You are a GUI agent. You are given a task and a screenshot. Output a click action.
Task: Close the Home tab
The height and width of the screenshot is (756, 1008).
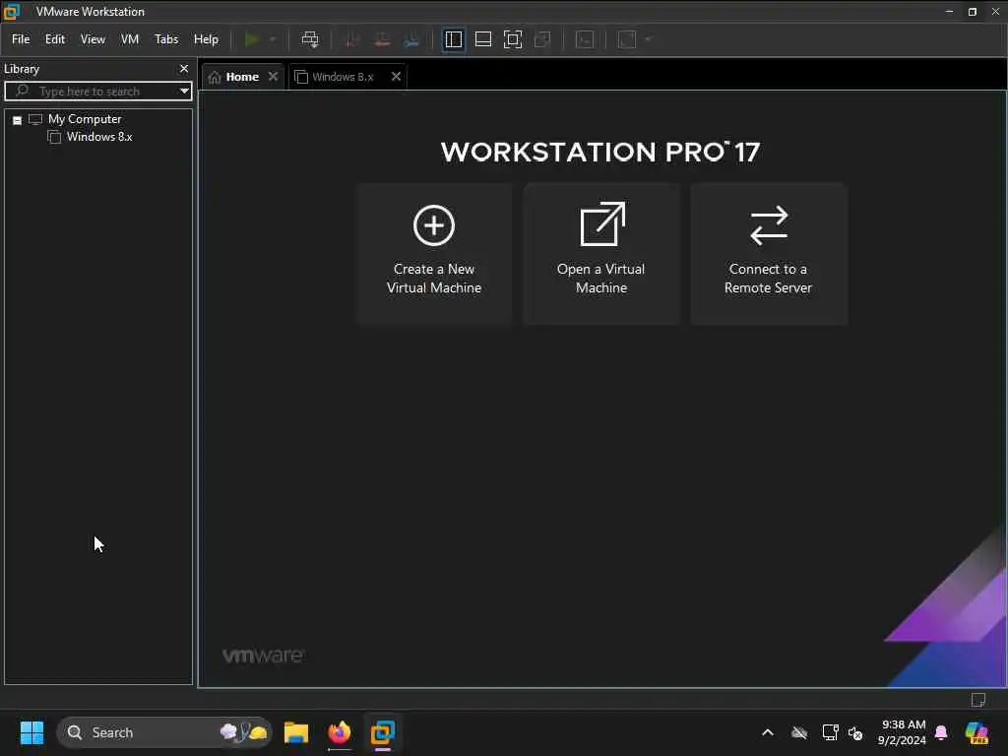(x=274, y=77)
